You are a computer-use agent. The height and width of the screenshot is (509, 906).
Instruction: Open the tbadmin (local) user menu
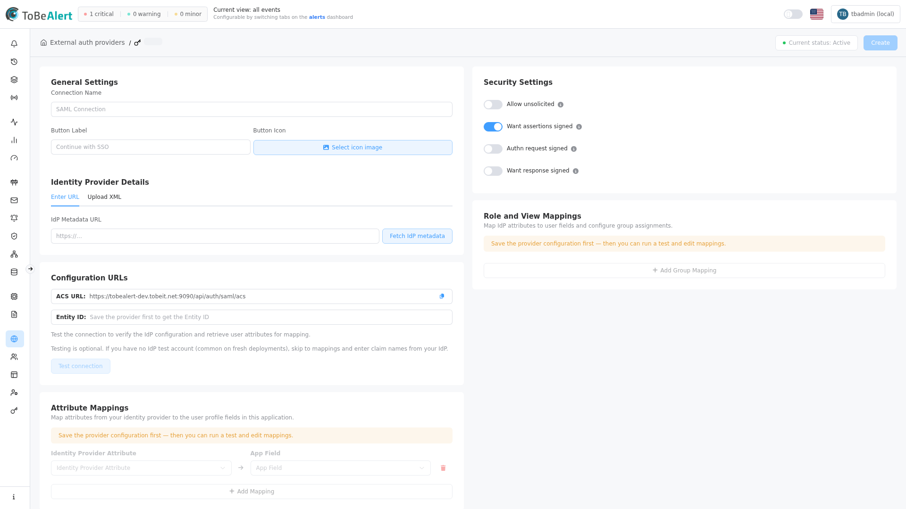[x=865, y=14]
